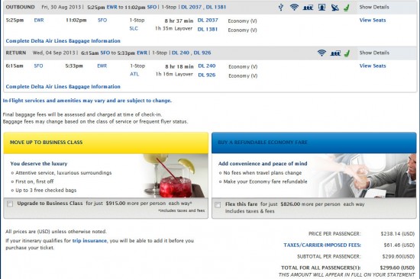Viewport: 420px width, 279px height.
Task: Open the DL 2037 flight link in segment row
Action: click(x=208, y=21)
